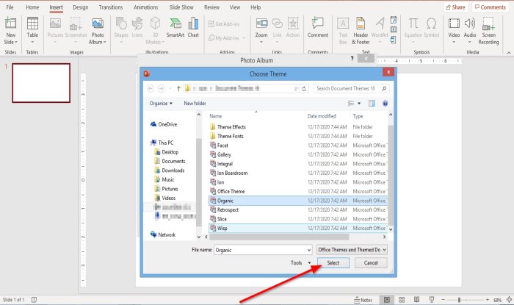Select the Wisp theme file
The height and width of the screenshot is (305, 514).
297,229
